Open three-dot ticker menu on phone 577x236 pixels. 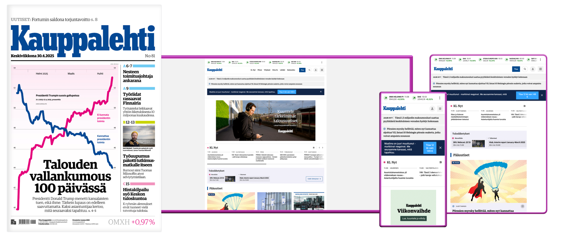pyautogui.click(x=440, y=98)
